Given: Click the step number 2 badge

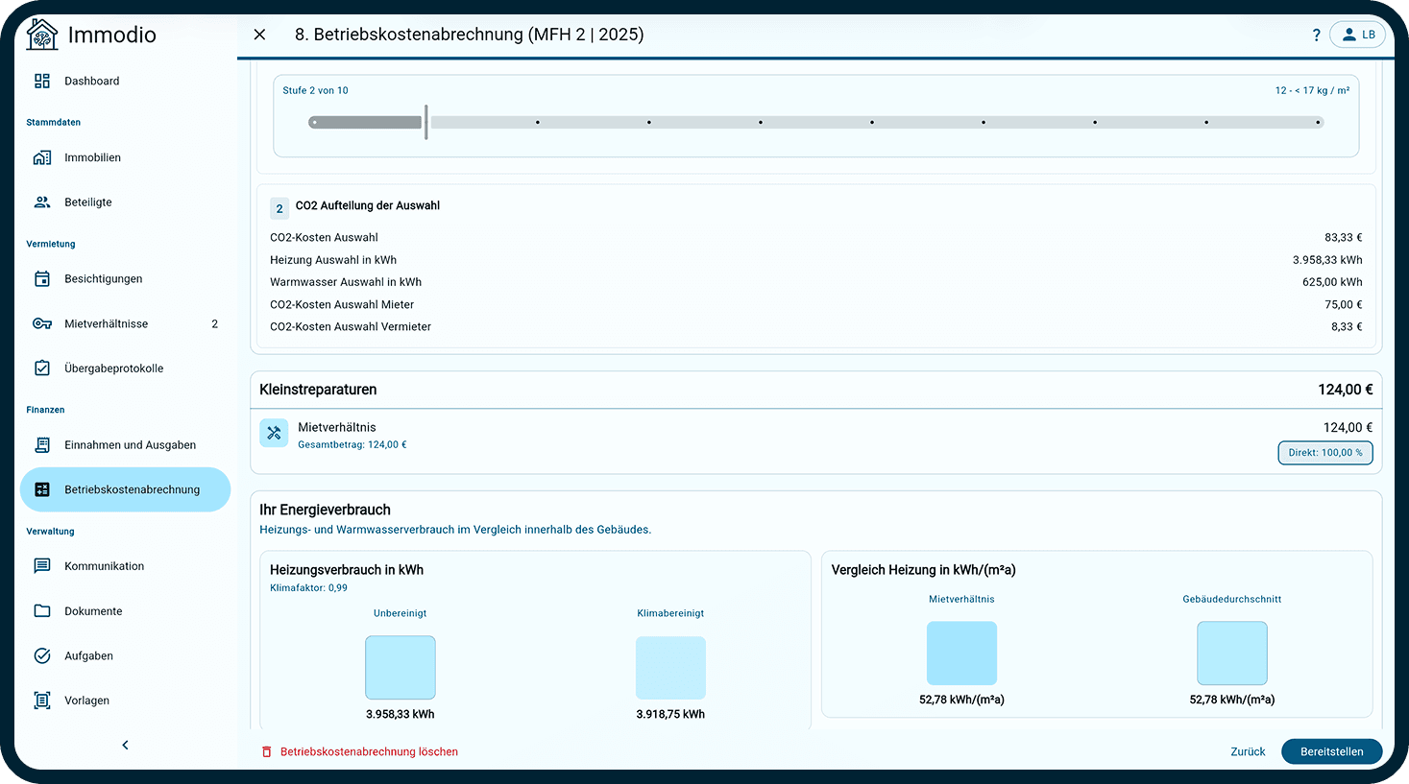Looking at the screenshot, I should click(x=279, y=208).
